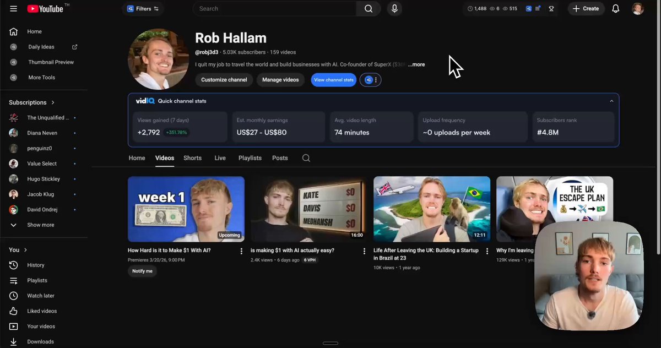The height and width of the screenshot is (348, 661).
Task: Open options menu for is making $1 video
Action: click(x=364, y=251)
